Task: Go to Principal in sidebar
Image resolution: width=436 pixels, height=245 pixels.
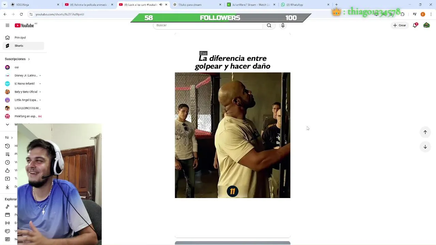Action: [x=23, y=37]
